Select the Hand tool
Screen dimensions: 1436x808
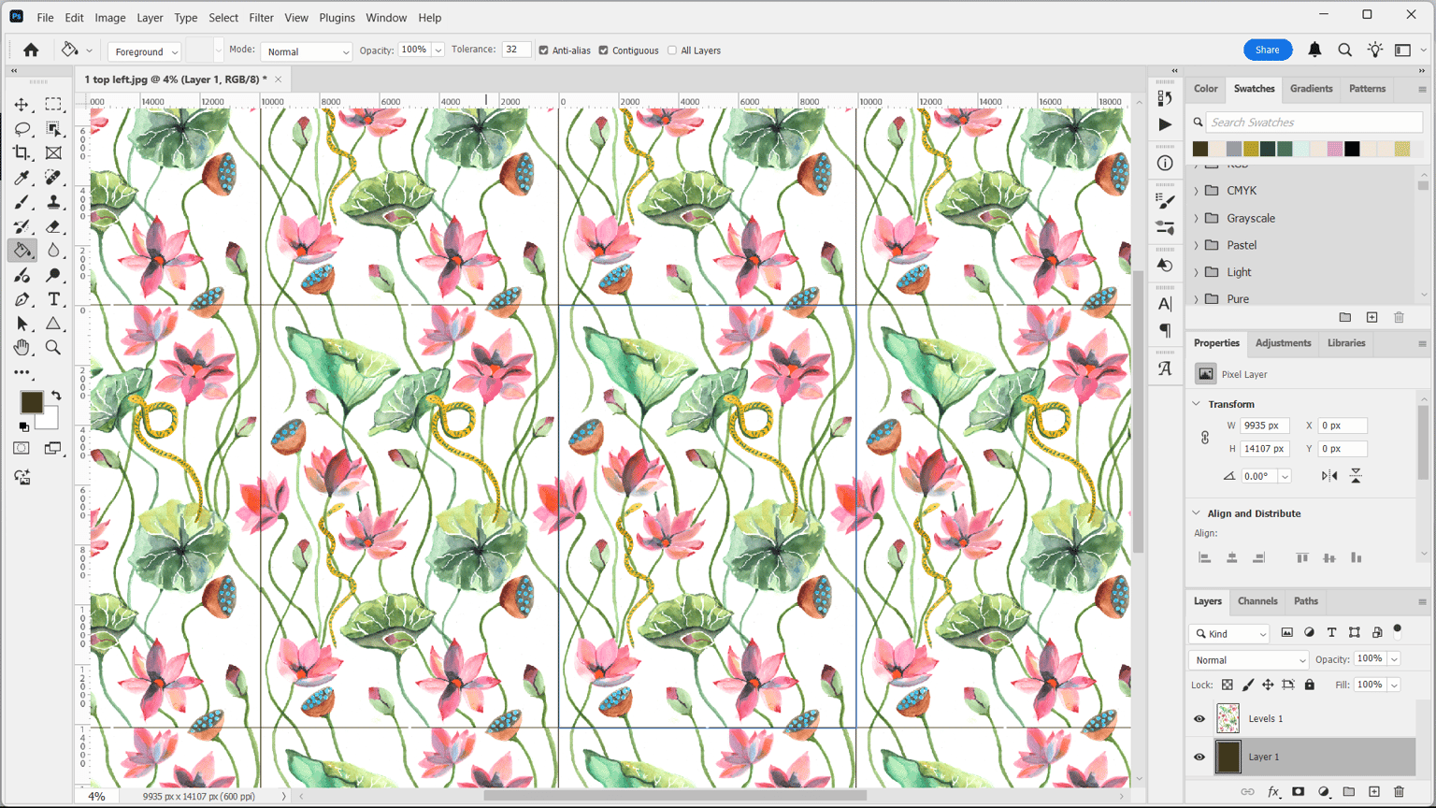[x=22, y=348]
